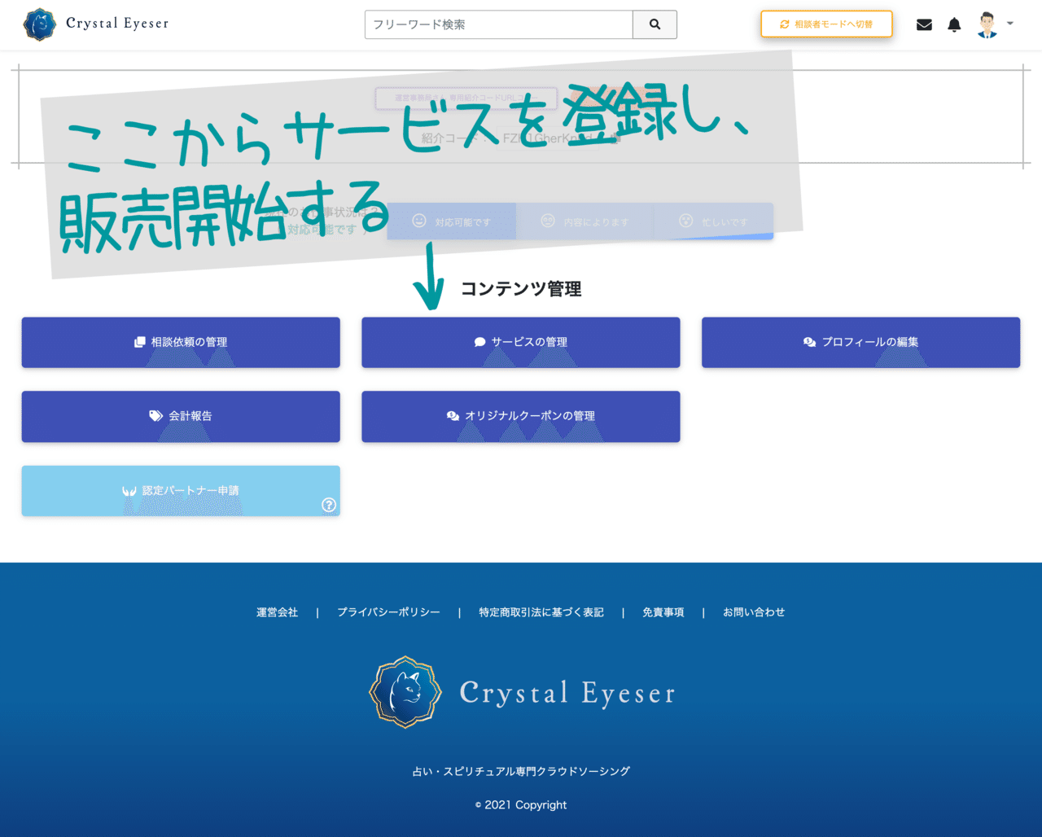Image resolution: width=1042 pixels, height=837 pixels.
Task: Open 会計報告
Action: pyautogui.click(x=181, y=416)
